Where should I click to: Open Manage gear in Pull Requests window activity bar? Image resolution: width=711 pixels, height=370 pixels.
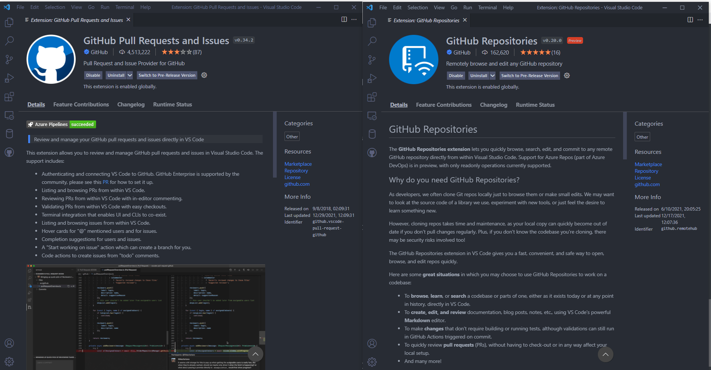tap(9, 361)
